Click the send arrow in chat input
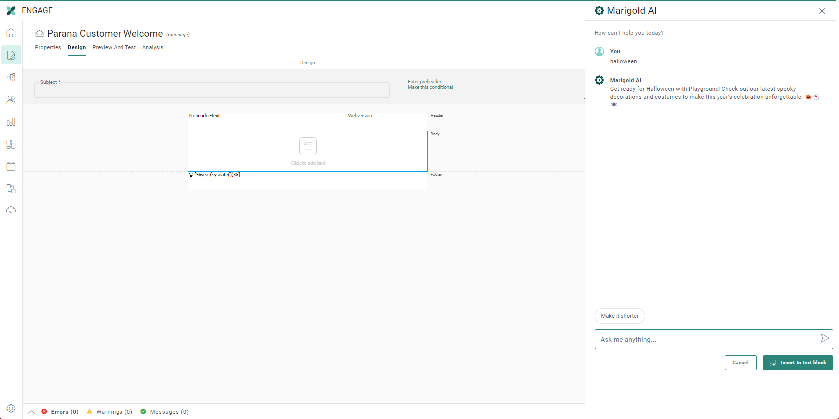This screenshot has width=839, height=419. tap(825, 339)
